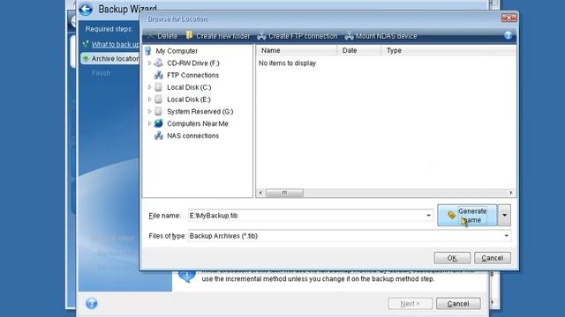Image resolution: width=565 pixels, height=317 pixels.
Task: Select the Local Disk (C:) drive icon
Action: pos(159,87)
